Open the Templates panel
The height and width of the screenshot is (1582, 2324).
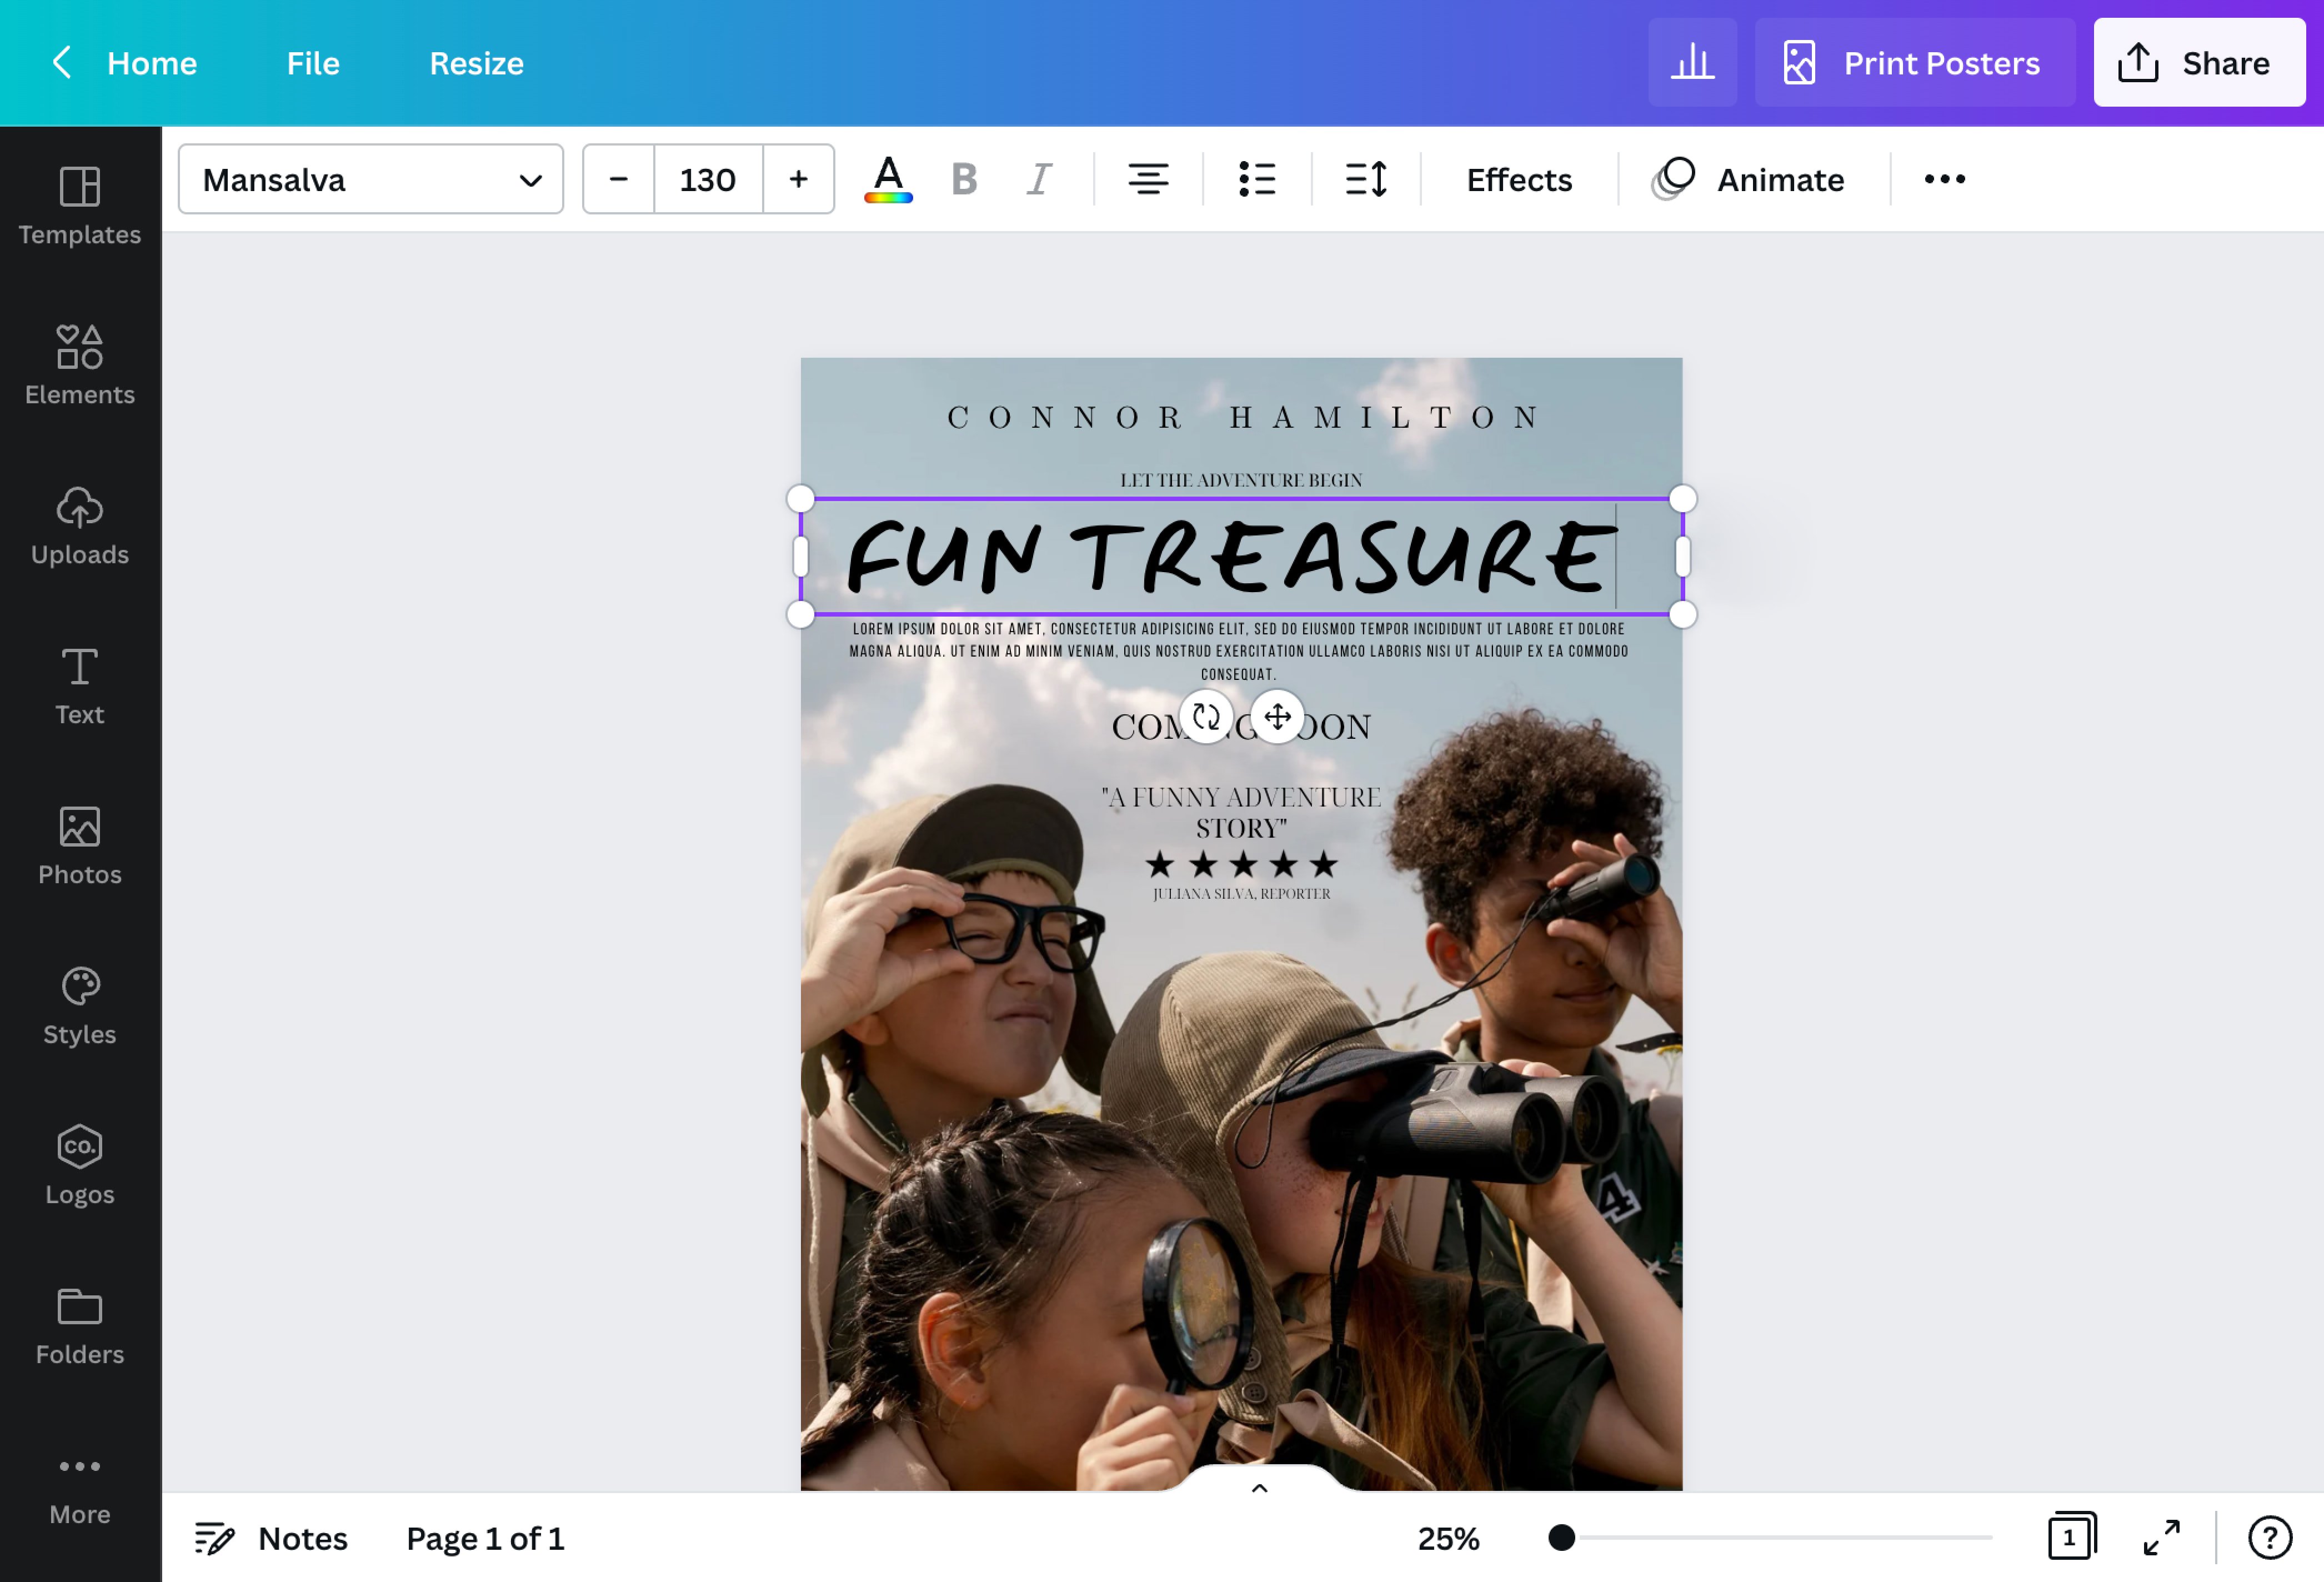click(x=79, y=205)
